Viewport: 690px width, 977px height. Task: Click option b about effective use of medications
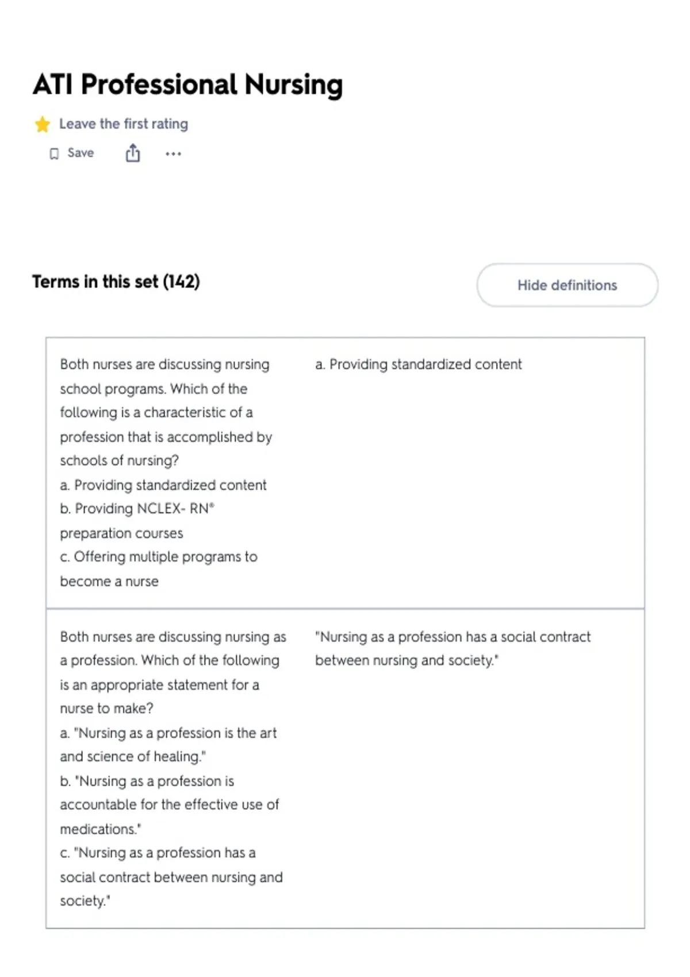169,805
